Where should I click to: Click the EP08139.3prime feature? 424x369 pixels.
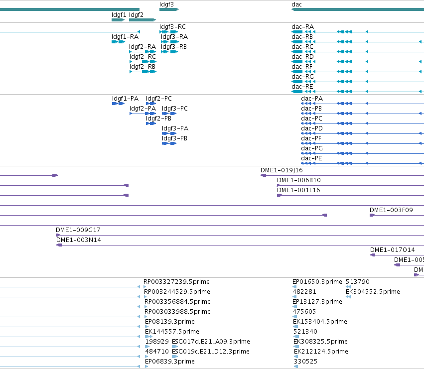(x=147, y=327)
